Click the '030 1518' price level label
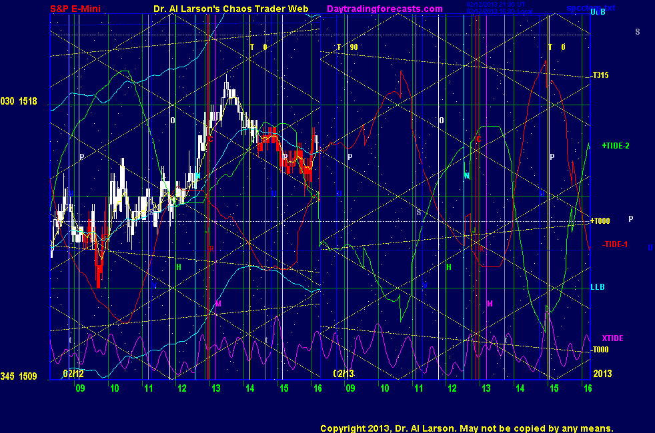This screenshot has height=433, width=655. (19, 101)
